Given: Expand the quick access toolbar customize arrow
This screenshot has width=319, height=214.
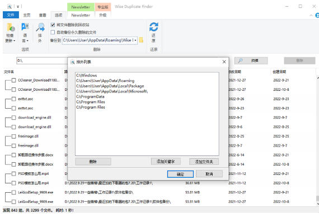Looking at the screenshot, I should [18, 7].
